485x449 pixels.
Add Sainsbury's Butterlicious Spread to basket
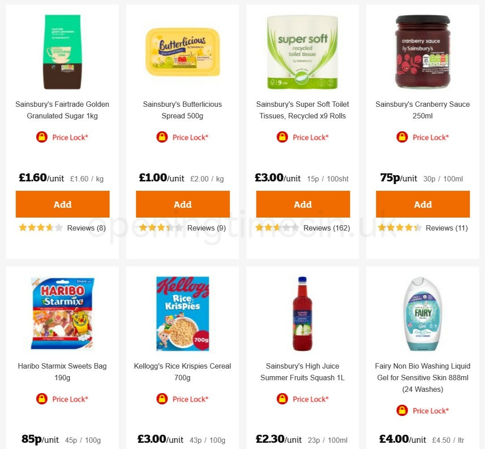point(182,204)
